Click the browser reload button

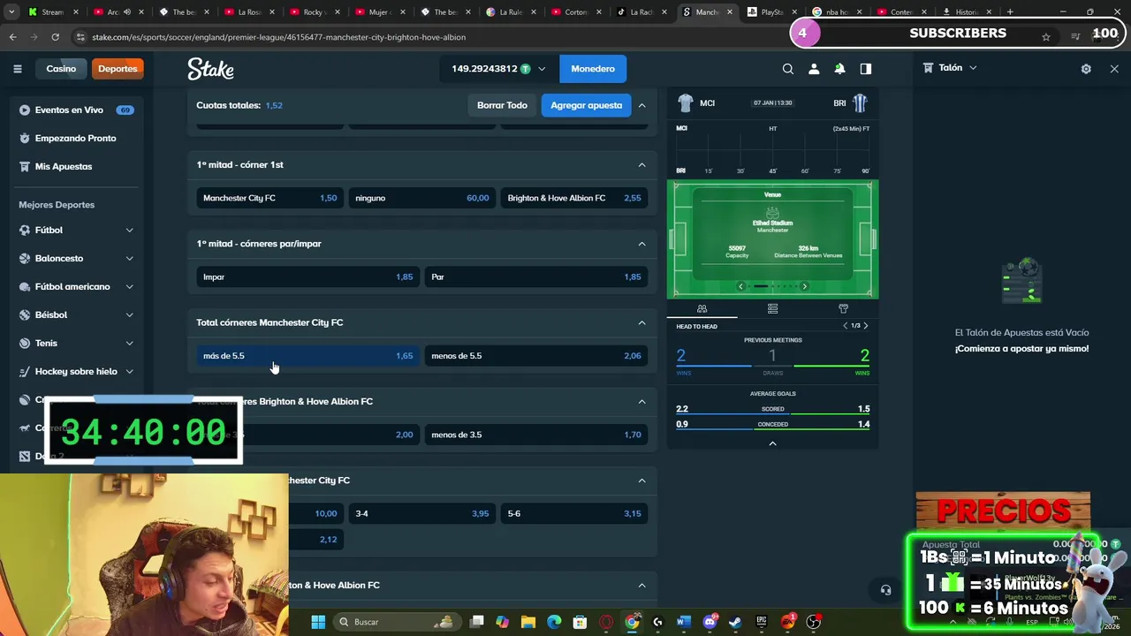click(x=55, y=37)
